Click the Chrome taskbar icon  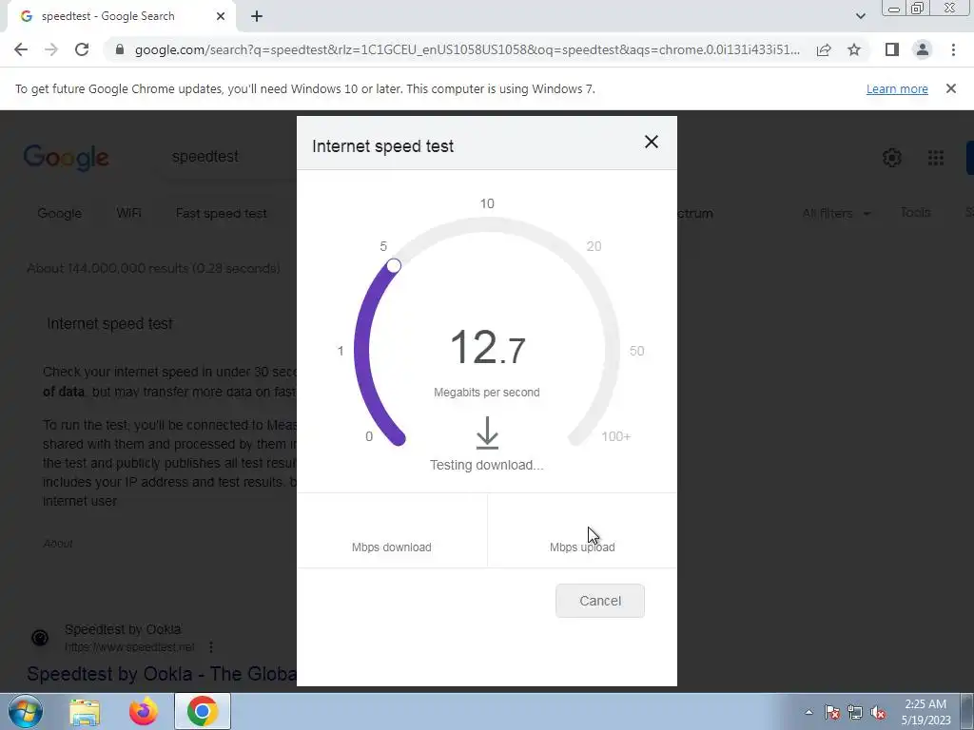[x=203, y=711]
